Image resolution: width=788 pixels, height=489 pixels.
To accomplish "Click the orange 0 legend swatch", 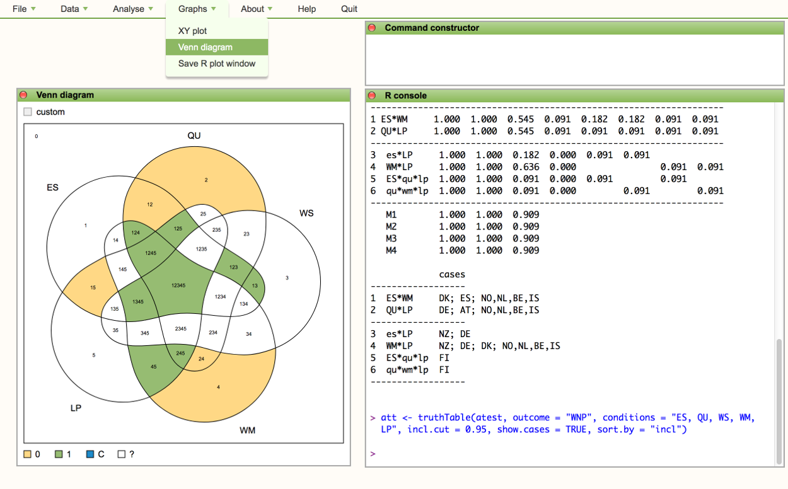I will (x=27, y=454).
